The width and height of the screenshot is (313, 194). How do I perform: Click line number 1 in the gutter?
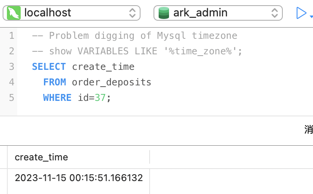11,35
